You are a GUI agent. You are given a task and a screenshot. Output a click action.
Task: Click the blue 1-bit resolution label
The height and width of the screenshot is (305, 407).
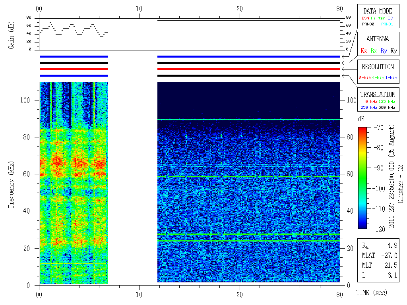click(x=391, y=77)
